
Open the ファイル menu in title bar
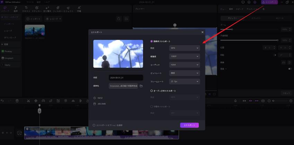(30, 2)
